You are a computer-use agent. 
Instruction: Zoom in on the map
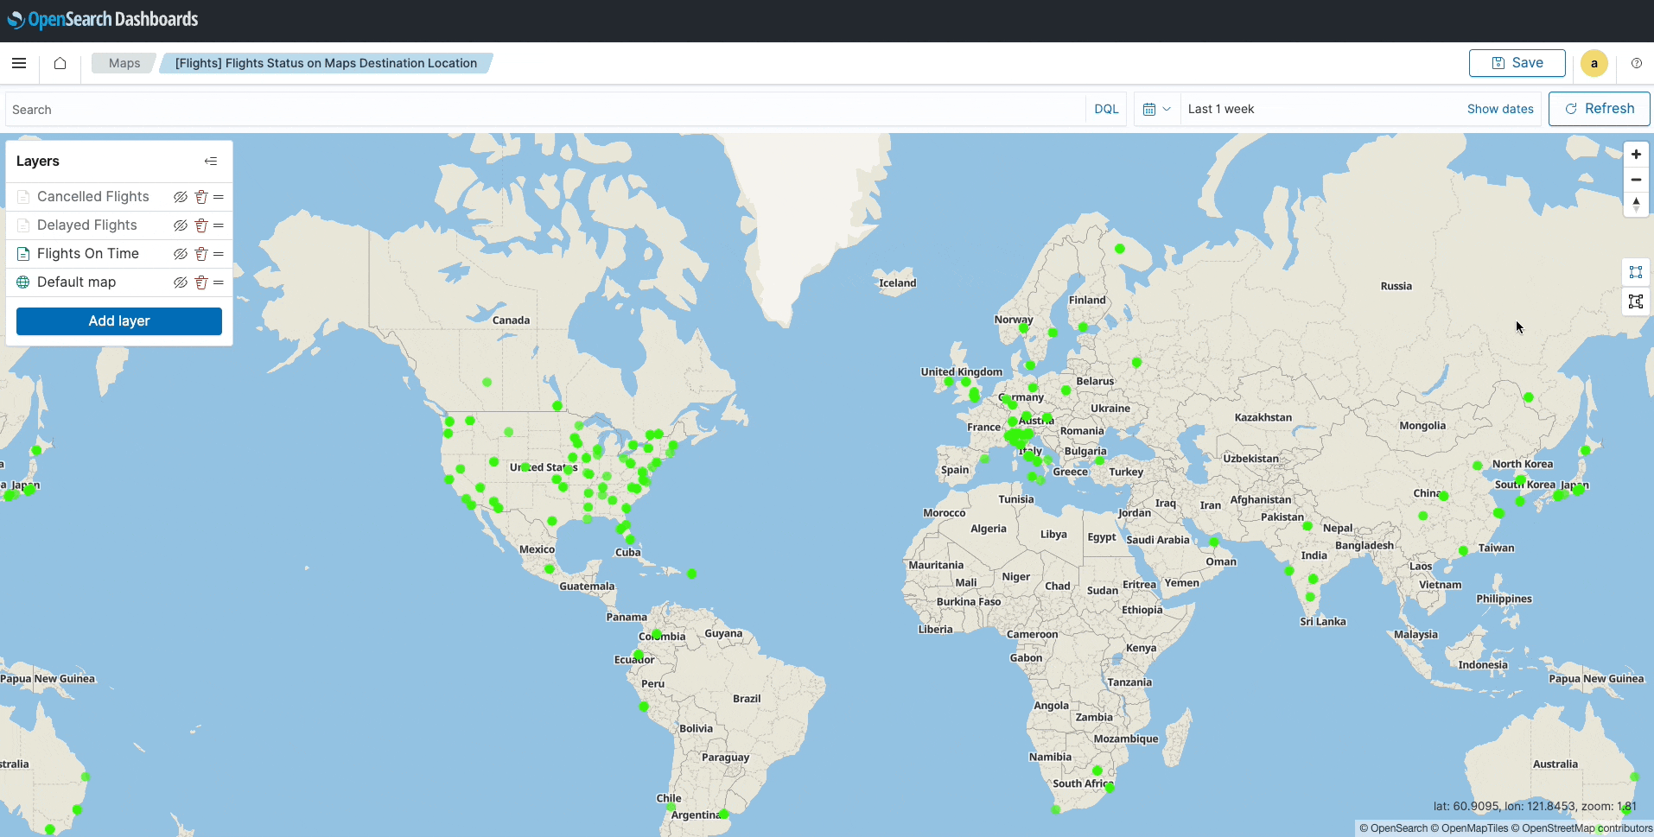coord(1636,155)
